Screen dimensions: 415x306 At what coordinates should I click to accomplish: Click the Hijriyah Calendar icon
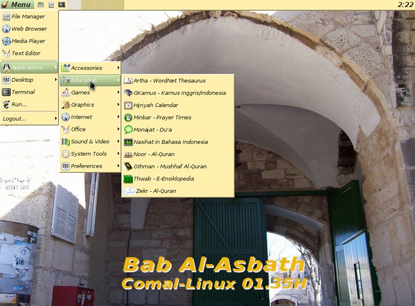click(x=128, y=105)
